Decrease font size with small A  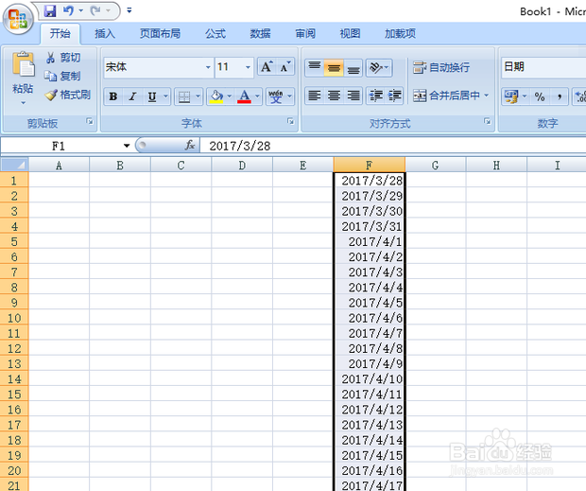(x=285, y=67)
